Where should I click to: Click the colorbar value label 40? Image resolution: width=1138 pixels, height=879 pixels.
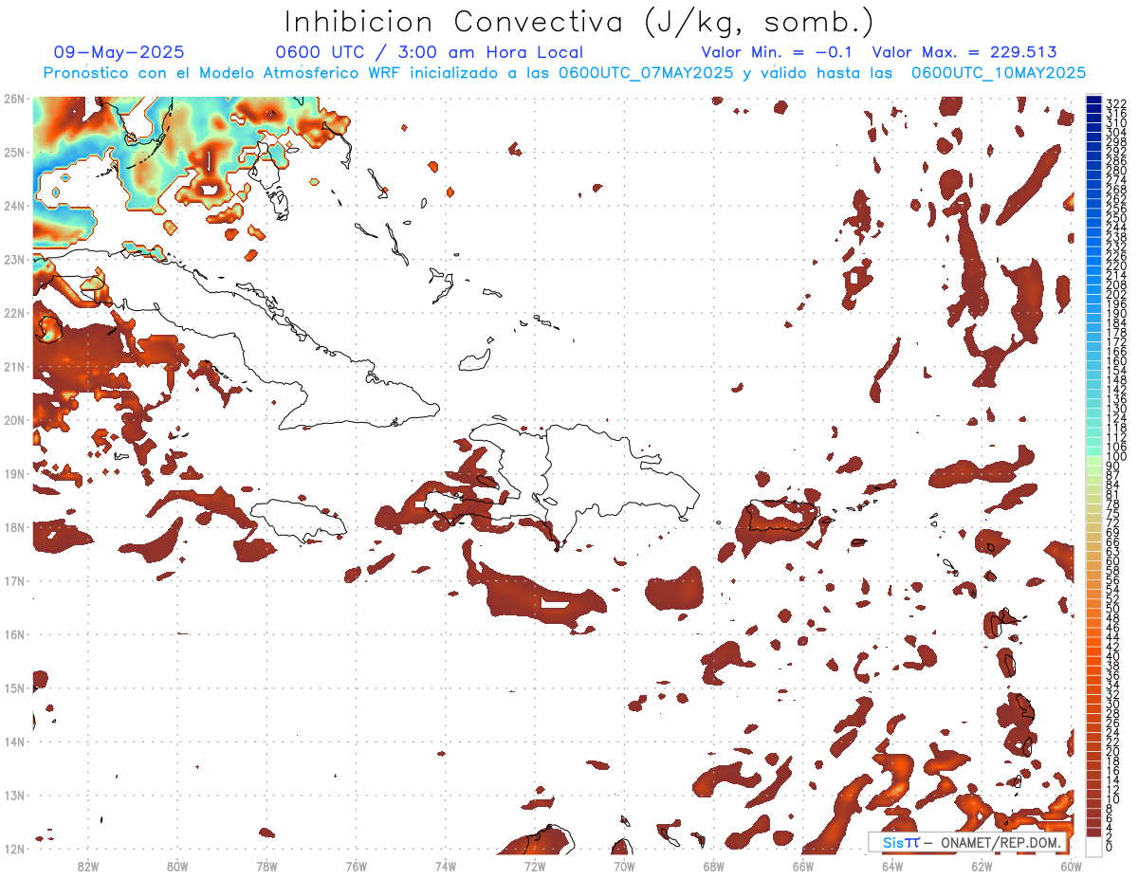(x=1113, y=656)
